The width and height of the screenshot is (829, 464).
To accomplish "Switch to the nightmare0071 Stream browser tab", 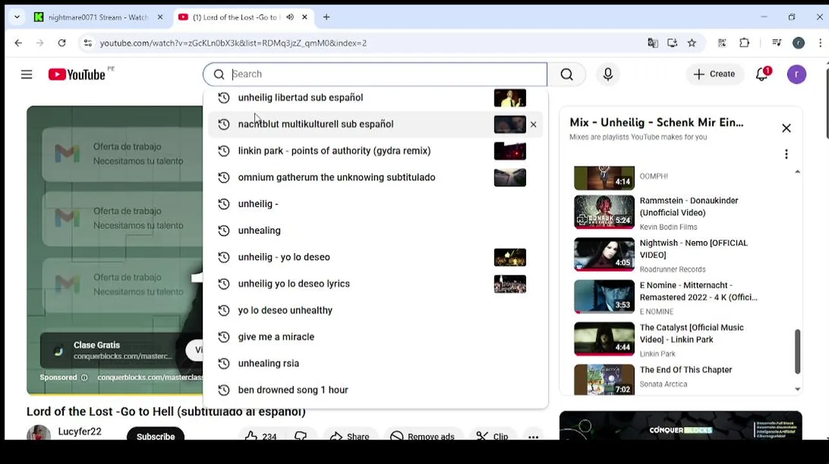I will pos(100,17).
